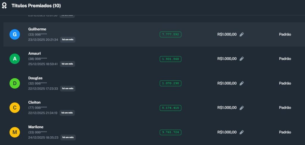Viewport: 305px width, 145px height.
Task: Click Padrão label in Douglas's row
Action: point(285,83)
